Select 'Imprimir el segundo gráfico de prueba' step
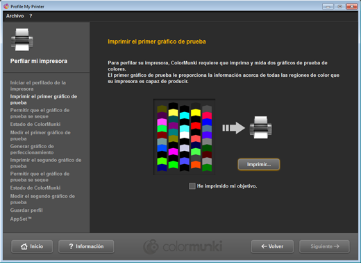This screenshot has height=263, width=361. [x=46, y=163]
